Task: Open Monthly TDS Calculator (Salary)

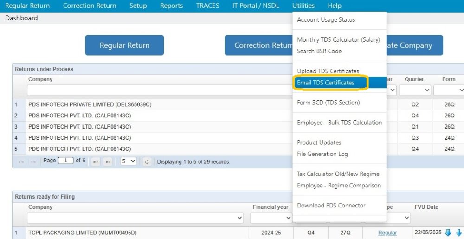Action: [x=338, y=40]
